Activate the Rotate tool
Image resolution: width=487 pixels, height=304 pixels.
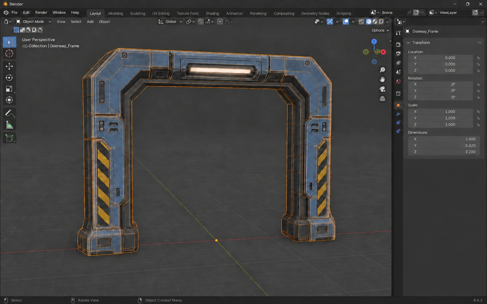(x=9, y=78)
